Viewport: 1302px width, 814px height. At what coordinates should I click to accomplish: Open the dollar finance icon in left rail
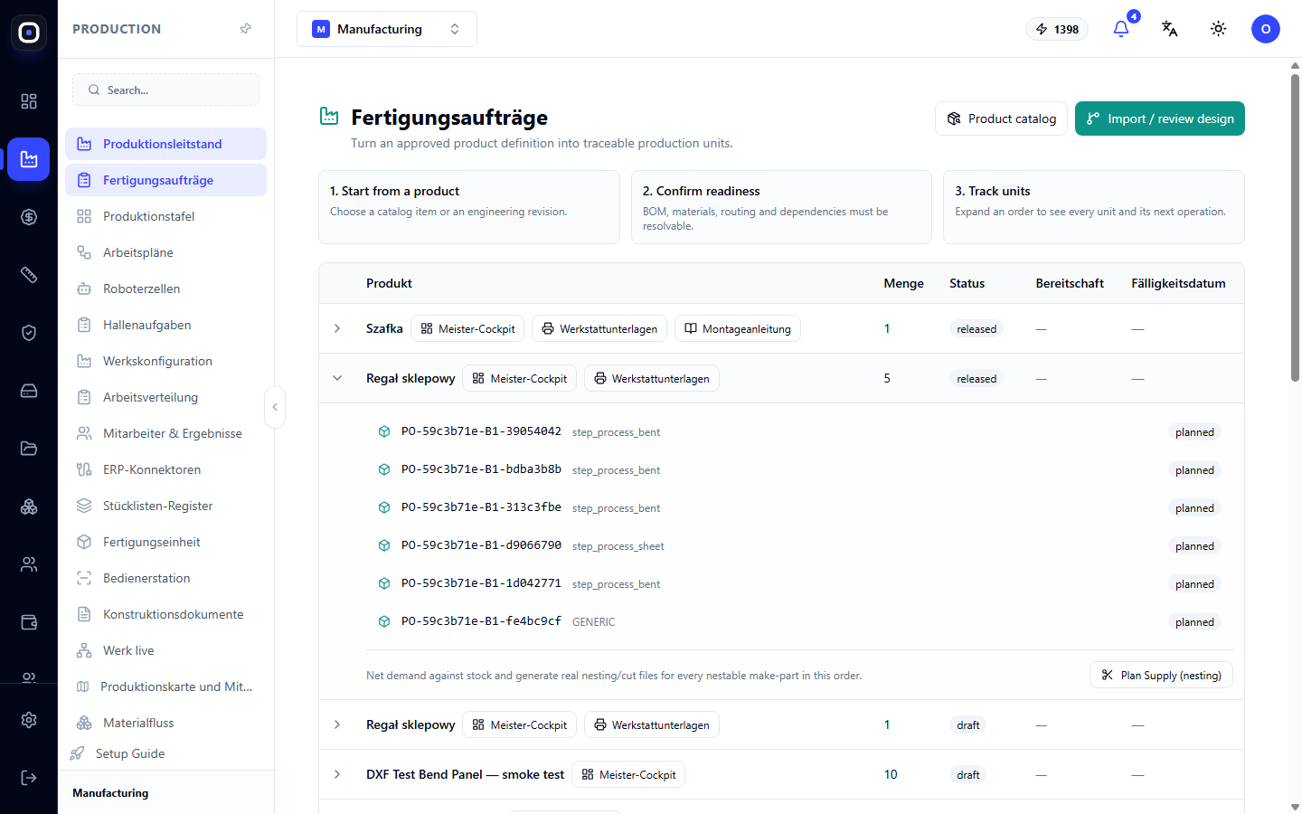tap(29, 217)
